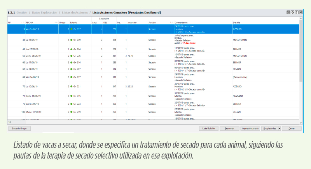Screen dimensions: 311x169
Task: Select the row dated Dom. 26/05/19
Action: [x=153, y=56]
